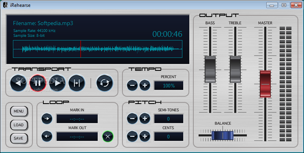Click the semi-tones value field

pyautogui.click(x=169, y=119)
